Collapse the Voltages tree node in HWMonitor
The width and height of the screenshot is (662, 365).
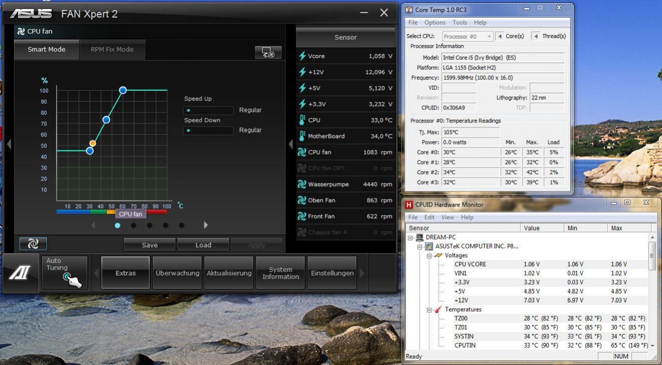coord(429,256)
